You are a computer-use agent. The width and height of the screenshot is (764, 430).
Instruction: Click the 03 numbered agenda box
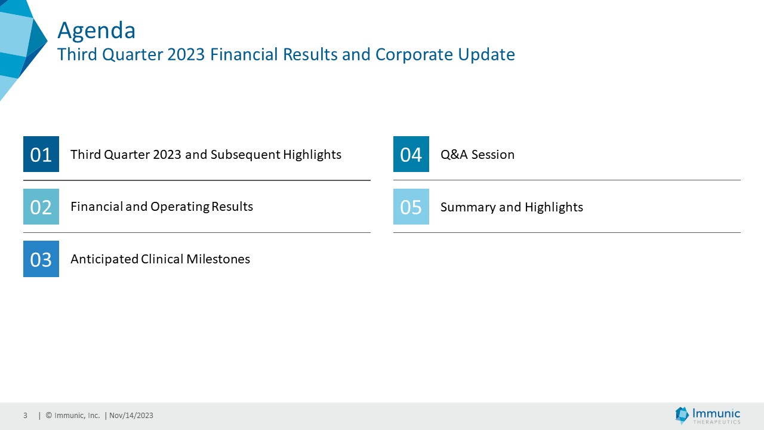pyautogui.click(x=41, y=259)
